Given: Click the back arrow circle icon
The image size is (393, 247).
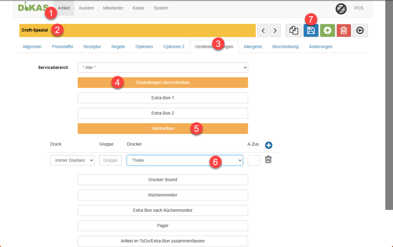Looking at the screenshot, I should [x=360, y=30].
